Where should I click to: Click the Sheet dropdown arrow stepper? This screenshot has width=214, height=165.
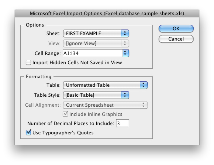tap(125, 33)
